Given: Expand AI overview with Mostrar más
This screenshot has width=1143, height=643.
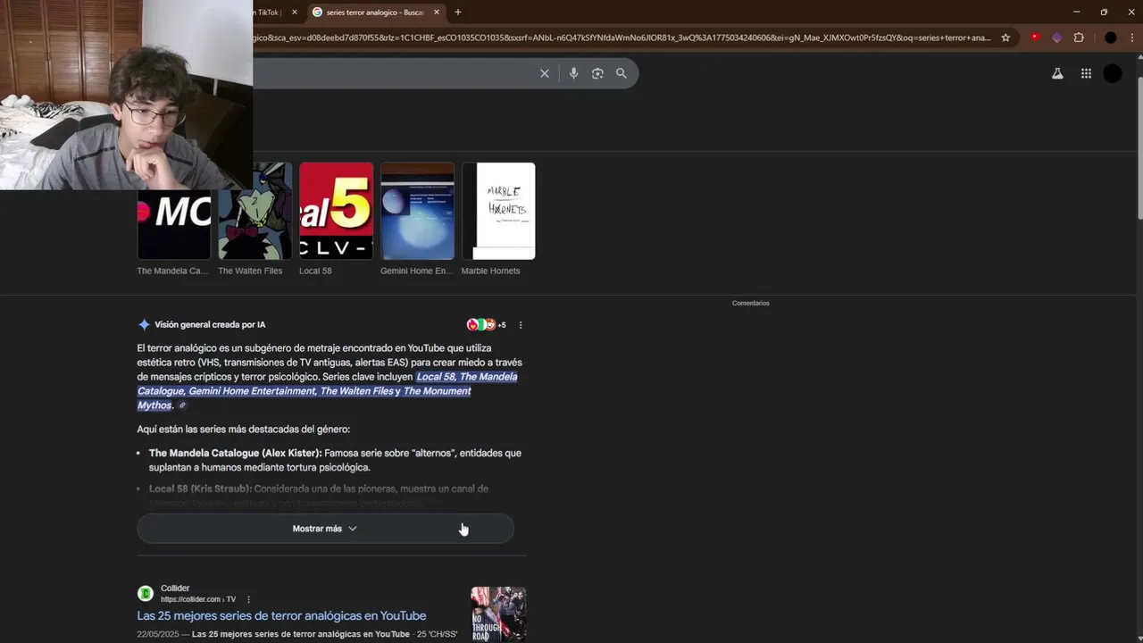Looking at the screenshot, I should pyautogui.click(x=325, y=529).
